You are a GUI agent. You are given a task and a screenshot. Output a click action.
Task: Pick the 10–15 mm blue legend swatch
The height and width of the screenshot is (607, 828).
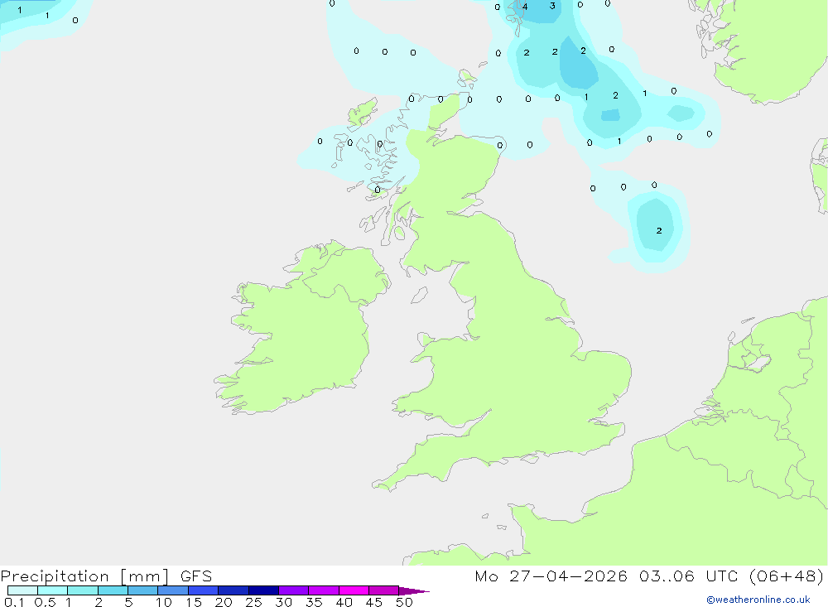pos(173,590)
